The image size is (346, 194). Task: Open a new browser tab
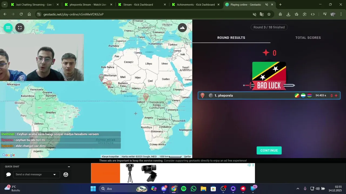280,5
